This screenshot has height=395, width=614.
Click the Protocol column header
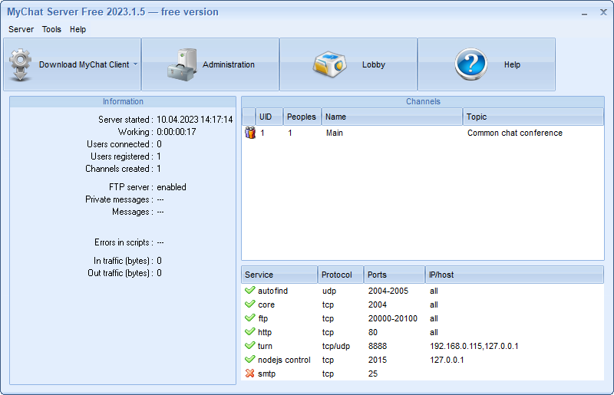tap(341, 275)
